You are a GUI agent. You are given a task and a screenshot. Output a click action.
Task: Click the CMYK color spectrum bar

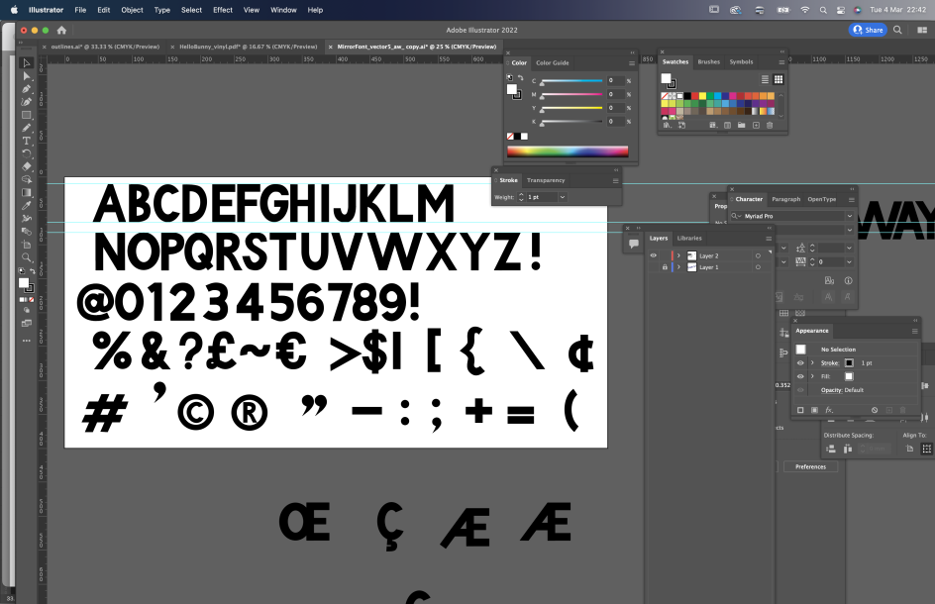pyautogui.click(x=567, y=151)
